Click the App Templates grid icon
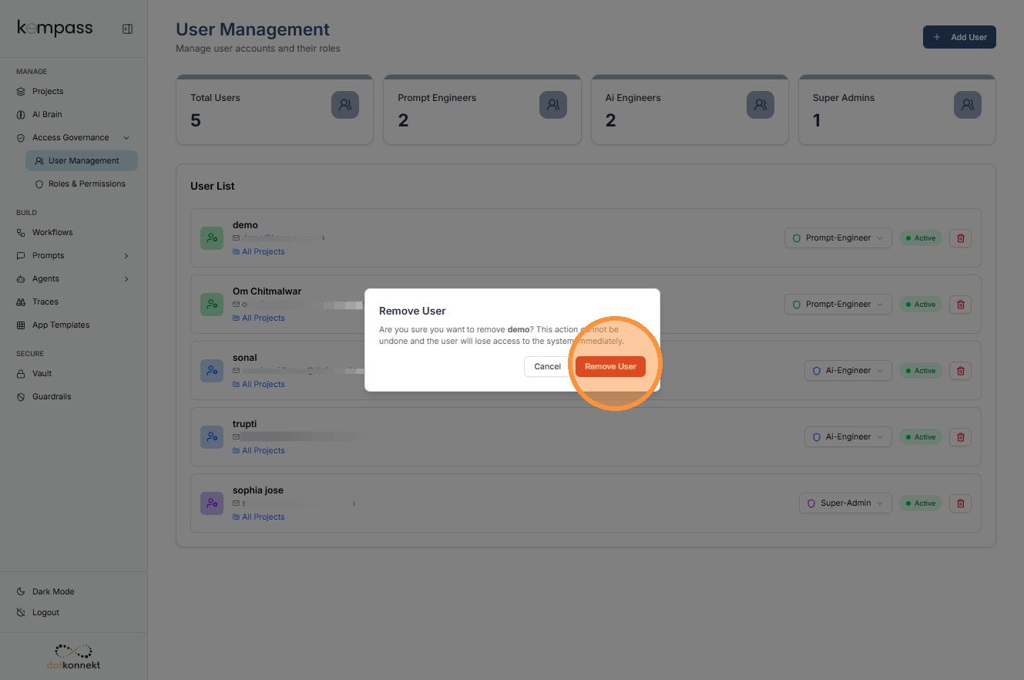The width and height of the screenshot is (1024, 680). [21, 325]
